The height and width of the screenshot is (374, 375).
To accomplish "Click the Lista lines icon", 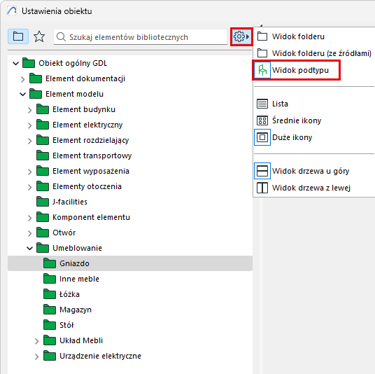I will click(262, 104).
